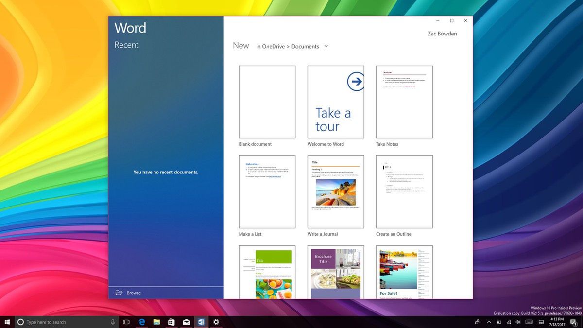583x328 pixels.
Task: Open the "Take a tour" welcome template
Action: (x=335, y=101)
